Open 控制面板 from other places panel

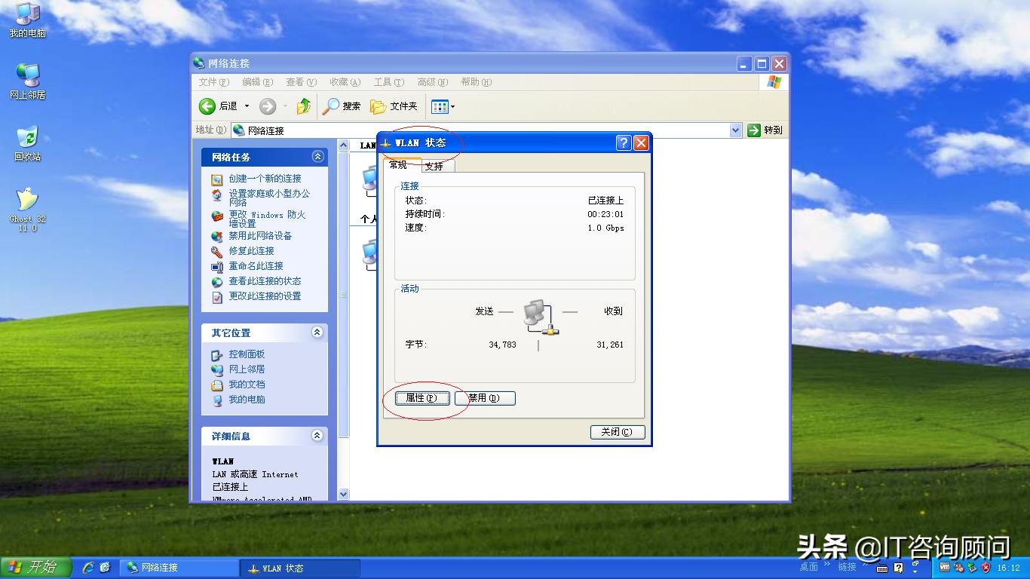tap(247, 354)
